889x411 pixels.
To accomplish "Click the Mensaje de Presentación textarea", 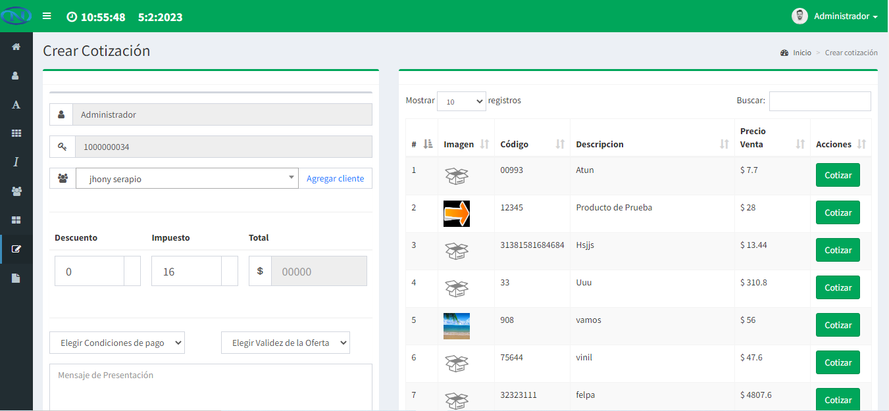I will pos(211,387).
